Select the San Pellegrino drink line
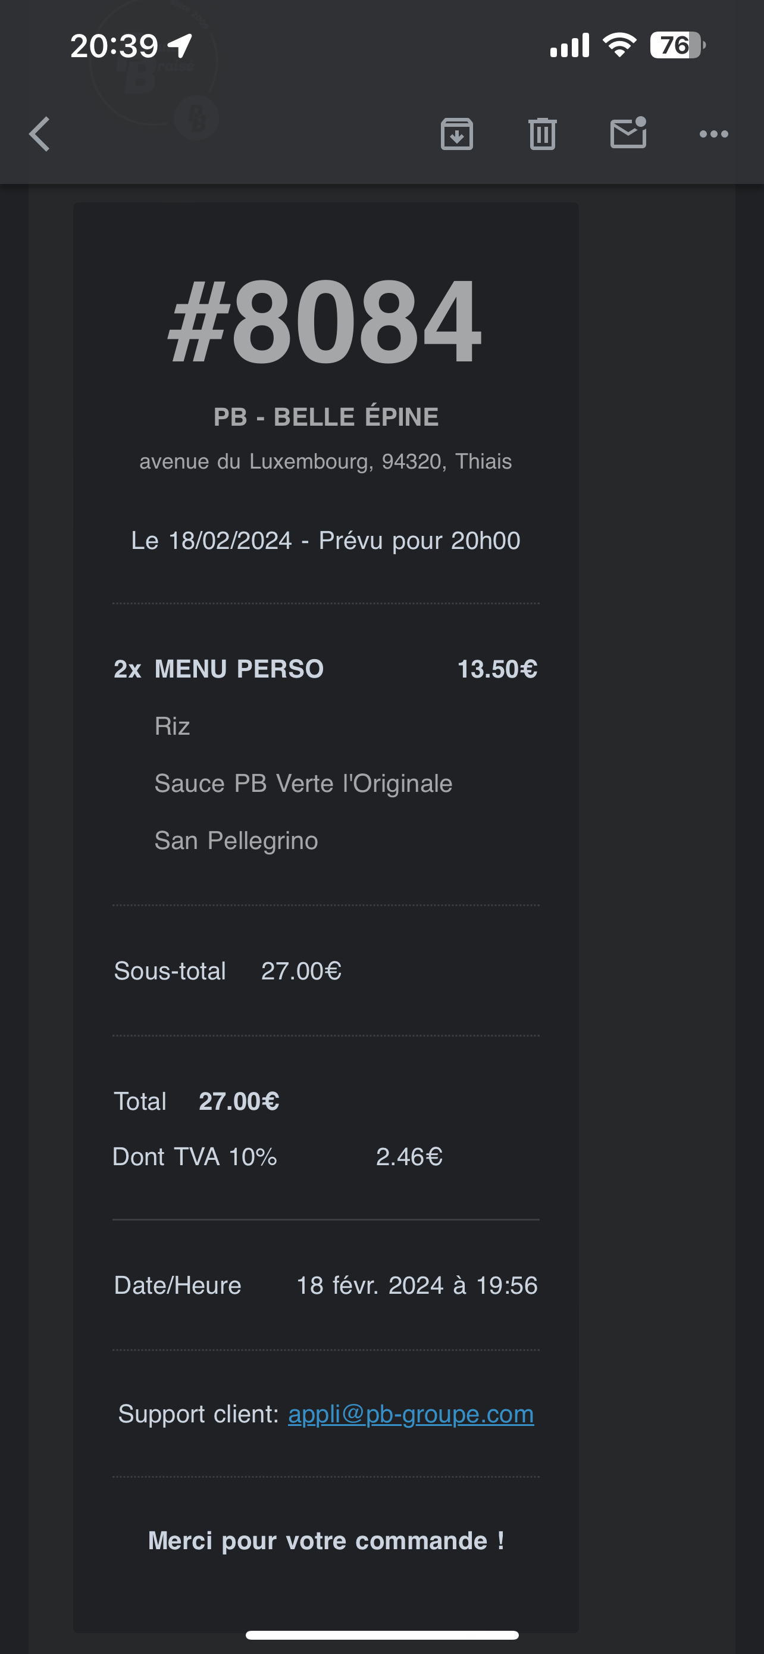The width and height of the screenshot is (764, 1654). pyautogui.click(x=236, y=841)
